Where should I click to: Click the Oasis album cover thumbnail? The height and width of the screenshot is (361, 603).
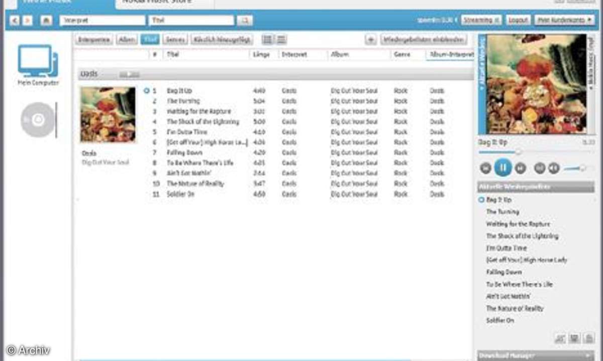pos(108,115)
